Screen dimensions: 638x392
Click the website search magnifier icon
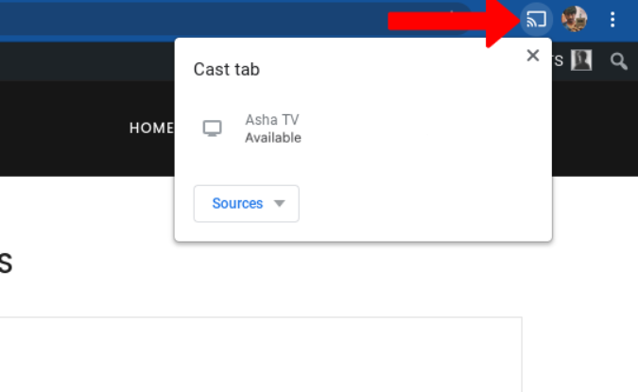click(x=618, y=61)
